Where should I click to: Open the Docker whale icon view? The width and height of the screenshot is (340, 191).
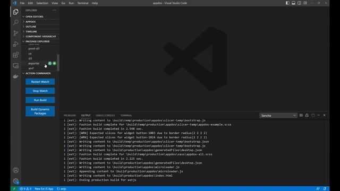pyautogui.click(x=15, y=76)
